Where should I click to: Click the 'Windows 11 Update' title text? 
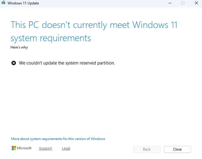[x=23, y=3]
